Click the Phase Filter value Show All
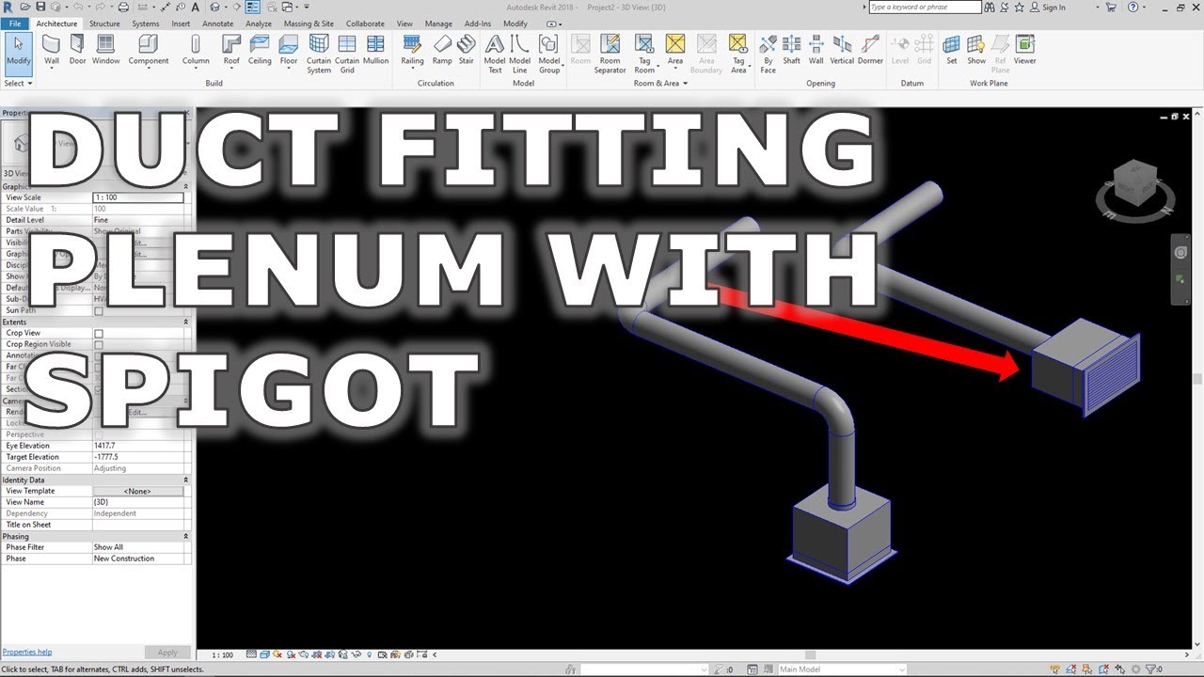Viewport: 1204px width, 677px height. click(138, 547)
